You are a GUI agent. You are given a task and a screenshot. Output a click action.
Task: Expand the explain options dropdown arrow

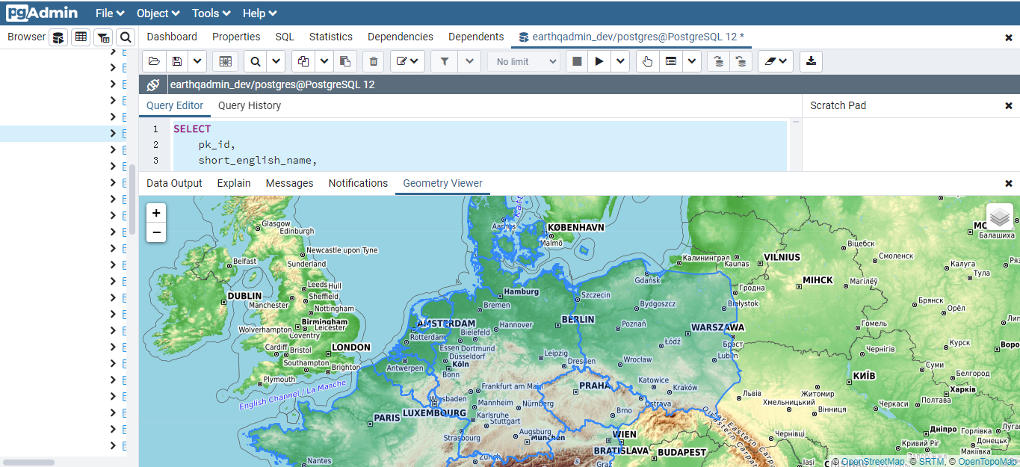[x=692, y=61]
